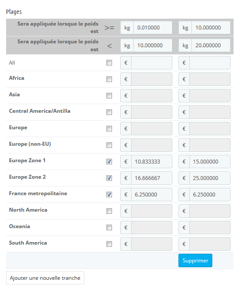Click the Supprimer button

point(195,260)
